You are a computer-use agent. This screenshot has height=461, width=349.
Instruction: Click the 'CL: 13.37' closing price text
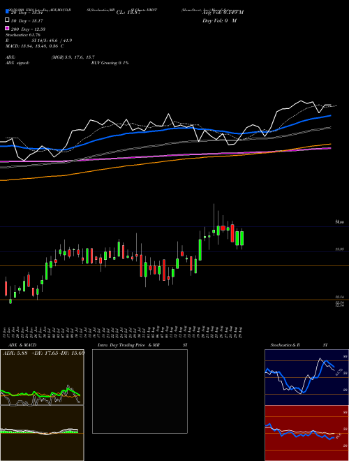tap(128, 13)
